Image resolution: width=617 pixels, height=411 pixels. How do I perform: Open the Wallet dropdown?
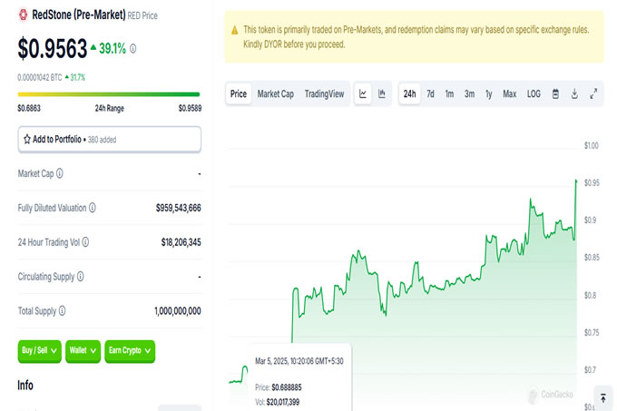point(83,351)
